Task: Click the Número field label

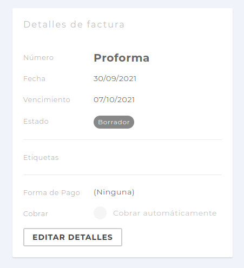Action: [38, 57]
